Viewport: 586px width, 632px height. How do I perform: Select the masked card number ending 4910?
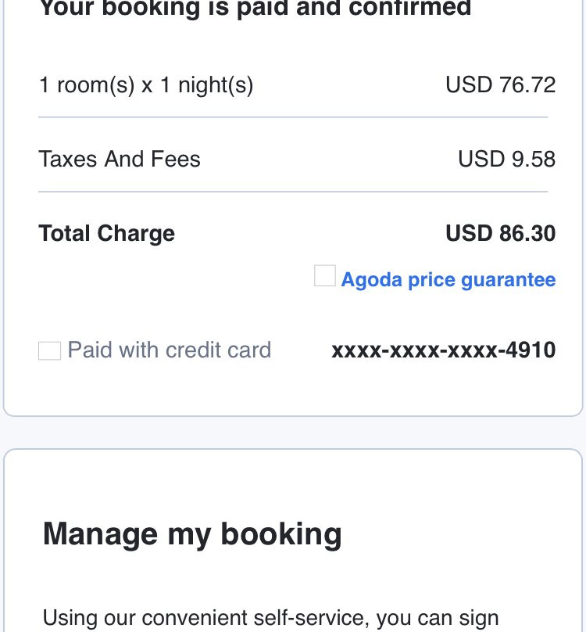[443, 350]
